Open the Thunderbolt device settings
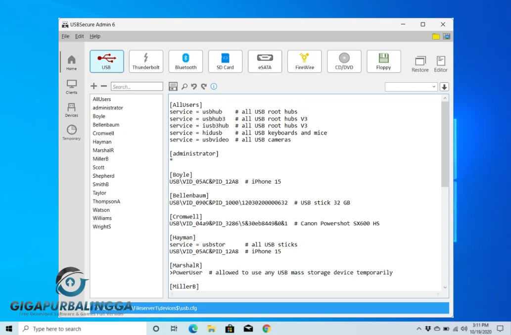Image resolution: width=511 pixels, height=335 pixels. point(146,61)
